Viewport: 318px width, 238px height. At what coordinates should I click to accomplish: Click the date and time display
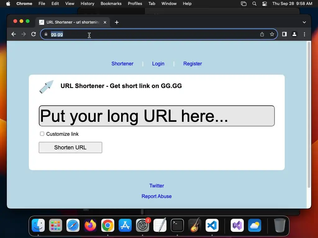pyautogui.click(x=292, y=4)
